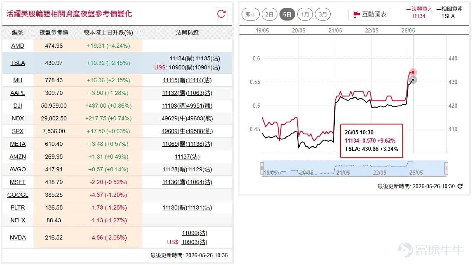Click the right handle of the range slider

click(x=446, y=168)
